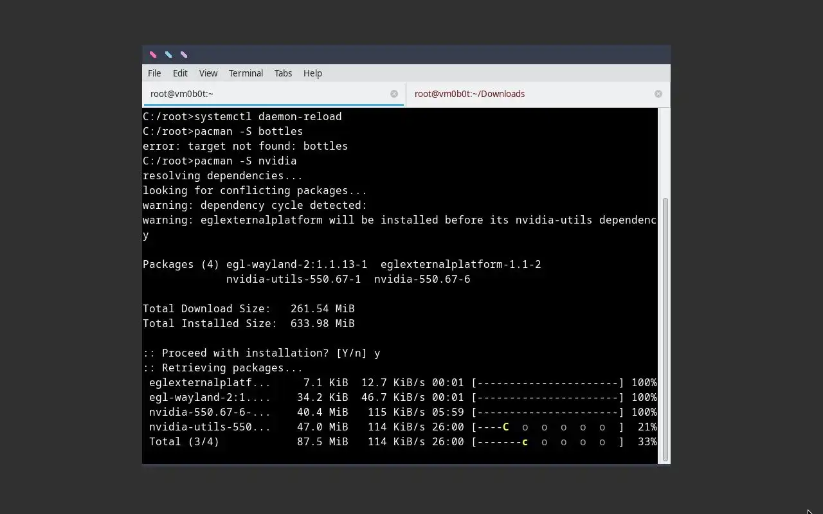Open the Edit menu
Image resolution: width=823 pixels, height=514 pixels.
180,73
